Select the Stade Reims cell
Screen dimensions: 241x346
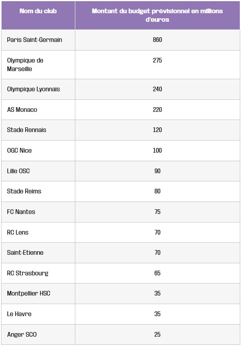(24, 191)
